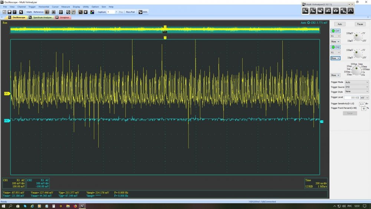The height and width of the screenshot is (209, 371).
Task: Click the Trigger Level input field
Action: (351, 98)
